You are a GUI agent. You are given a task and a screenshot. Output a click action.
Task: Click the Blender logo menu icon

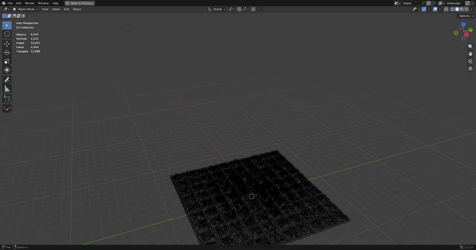coord(4,3)
